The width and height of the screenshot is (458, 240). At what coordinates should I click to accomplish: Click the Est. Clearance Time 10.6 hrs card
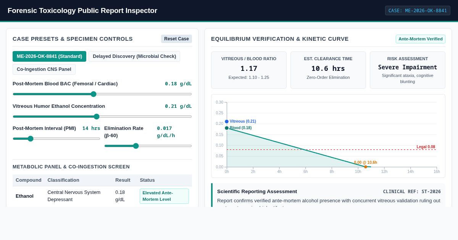(328, 70)
